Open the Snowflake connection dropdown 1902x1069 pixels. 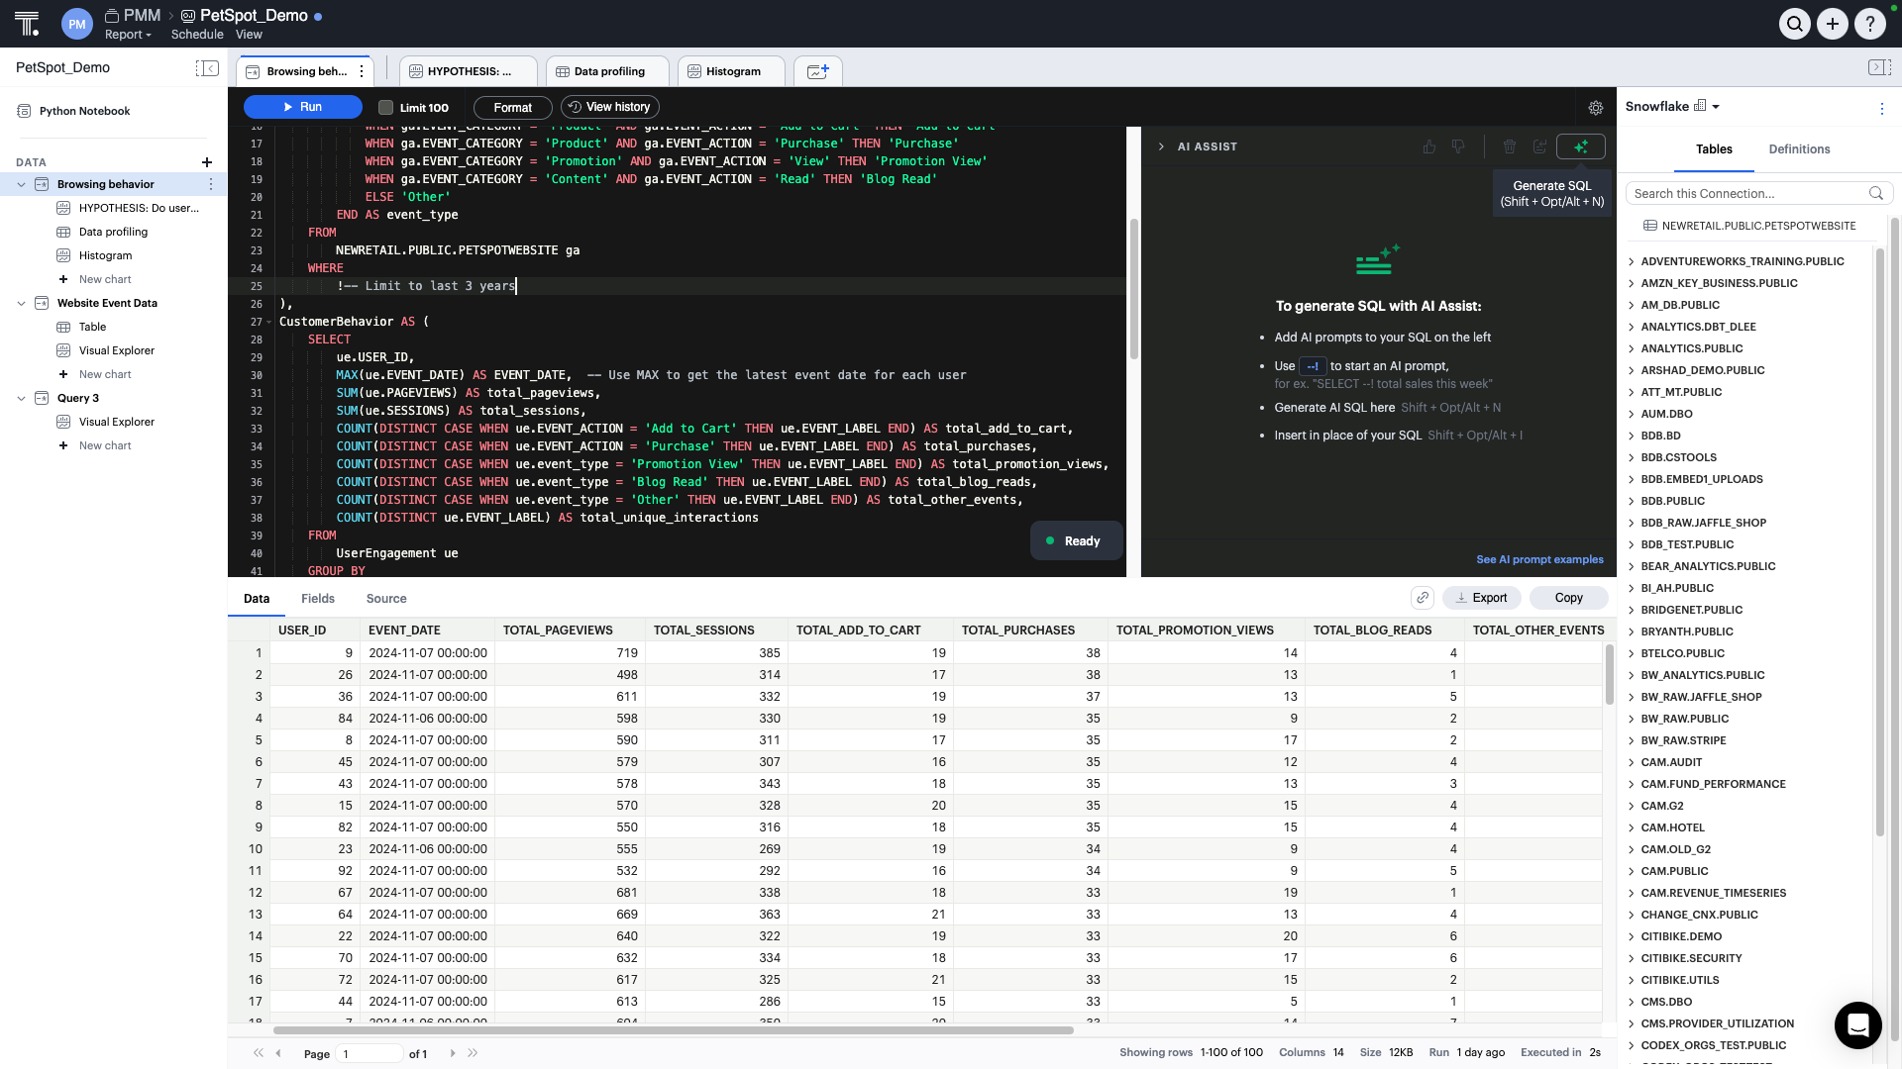[1716, 107]
